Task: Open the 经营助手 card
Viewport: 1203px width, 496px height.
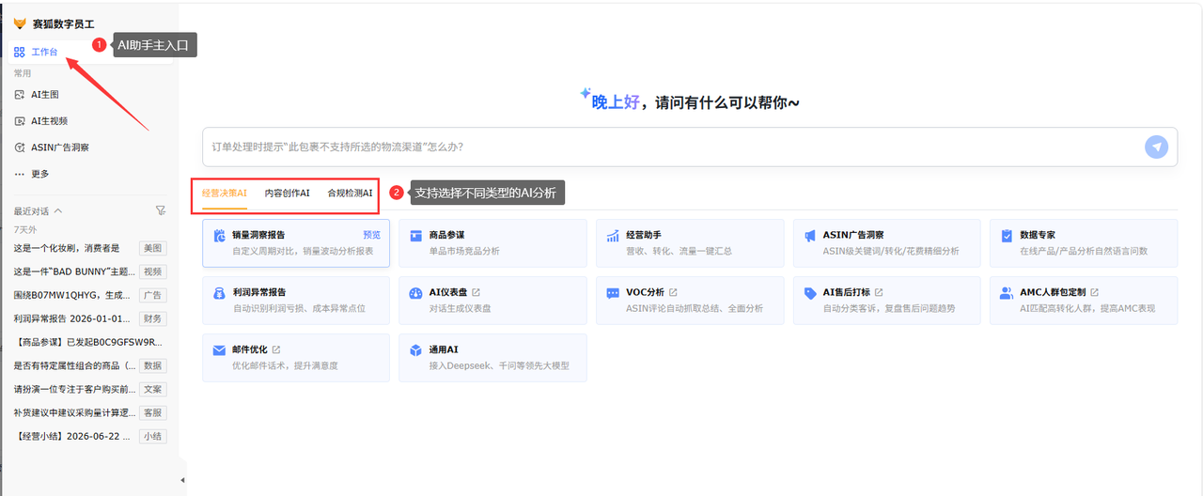Action: 690,243
